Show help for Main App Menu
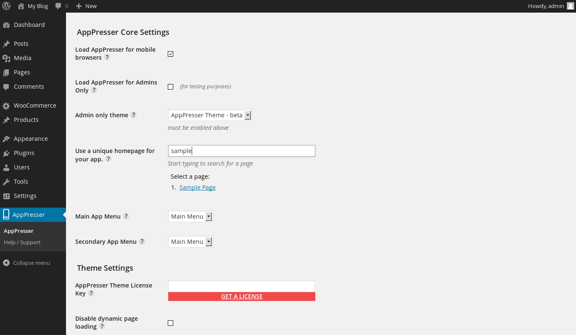The height and width of the screenshot is (335, 576). (126, 216)
